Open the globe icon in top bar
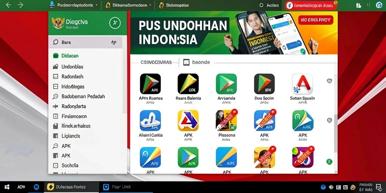The width and height of the screenshot is (386, 193). [x=379, y=5]
